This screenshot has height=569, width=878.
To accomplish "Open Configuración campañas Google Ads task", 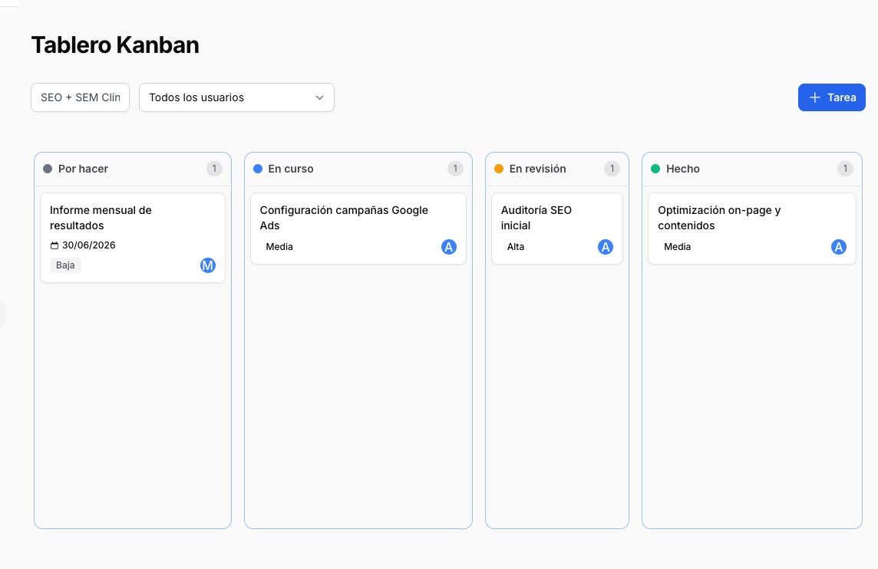I will (x=358, y=229).
